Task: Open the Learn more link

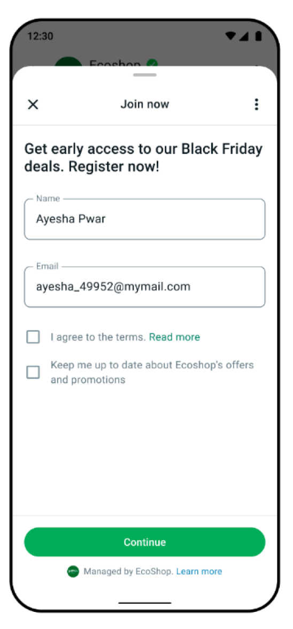Action: tap(199, 571)
